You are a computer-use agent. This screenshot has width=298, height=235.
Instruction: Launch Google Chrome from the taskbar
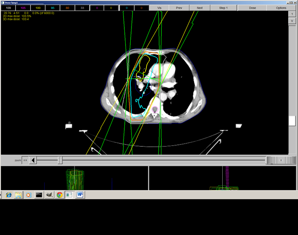60,195
